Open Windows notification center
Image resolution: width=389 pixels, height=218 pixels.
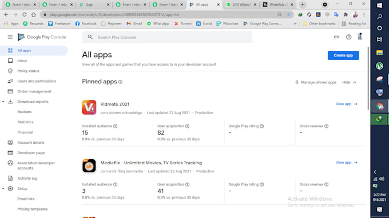(x=380, y=210)
